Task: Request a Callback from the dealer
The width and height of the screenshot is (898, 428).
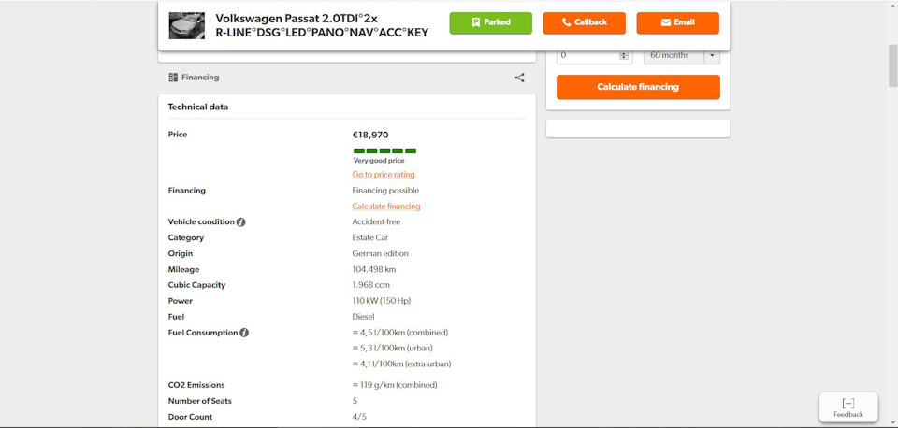Action: 584,22
